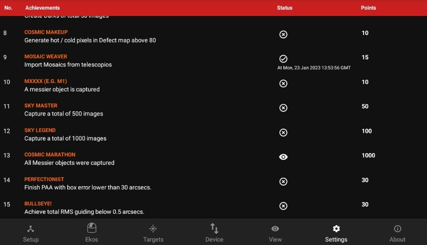Click the Sky Master status X icon
This screenshot has width=427, height=245.
[x=283, y=108]
